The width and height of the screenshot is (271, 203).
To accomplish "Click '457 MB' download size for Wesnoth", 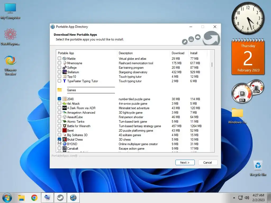I will pyautogui.click(x=177, y=126).
